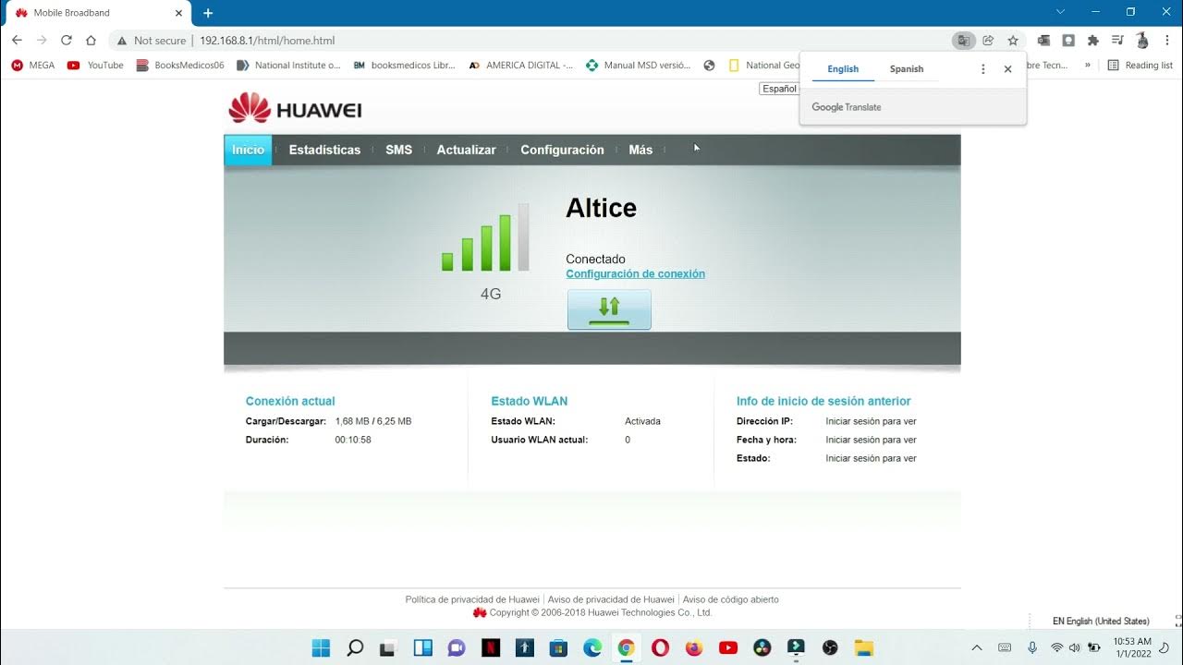Open Opera browser from the taskbar
This screenshot has height=665, width=1183.
click(x=660, y=647)
